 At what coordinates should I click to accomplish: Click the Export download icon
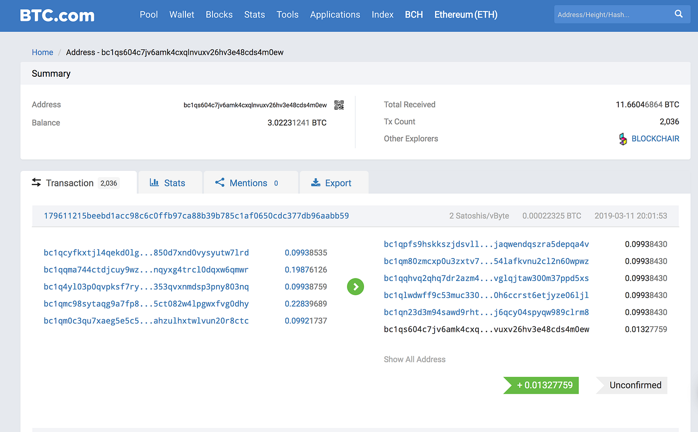[x=316, y=182]
